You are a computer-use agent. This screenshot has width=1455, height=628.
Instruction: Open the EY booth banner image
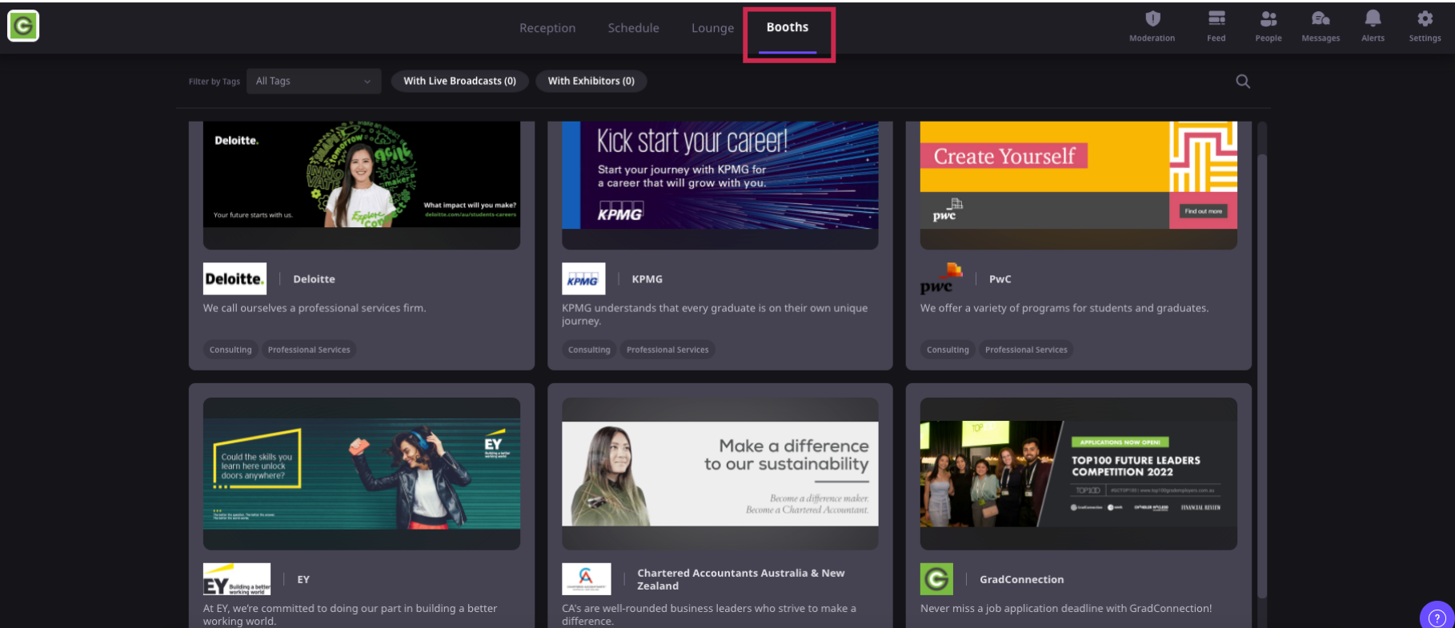362,474
